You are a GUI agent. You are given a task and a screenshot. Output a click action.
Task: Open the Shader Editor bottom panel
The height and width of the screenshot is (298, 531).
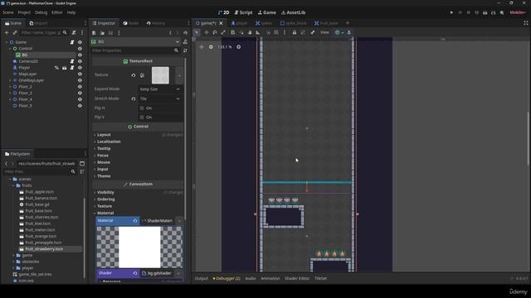pyautogui.click(x=297, y=278)
